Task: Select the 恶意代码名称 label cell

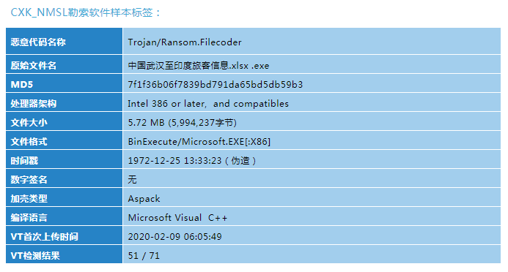Action: 65,41
